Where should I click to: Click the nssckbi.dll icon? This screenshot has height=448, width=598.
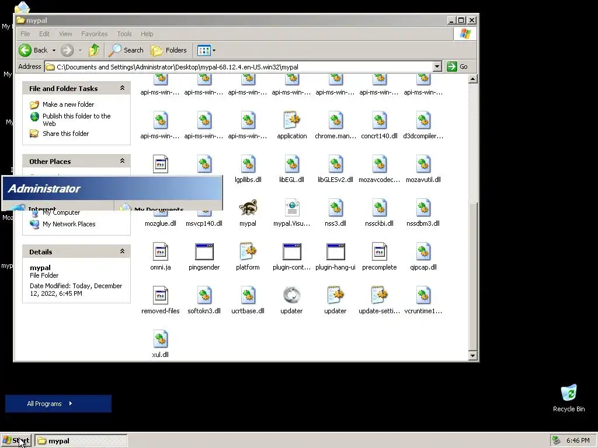[x=380, y=208]
